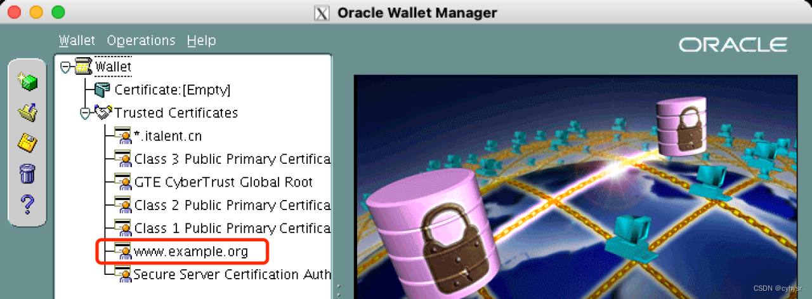Click the Certificate:[Empty] cube icon
This screenshot has height=299, width=812.
click(x=102, y=90)
